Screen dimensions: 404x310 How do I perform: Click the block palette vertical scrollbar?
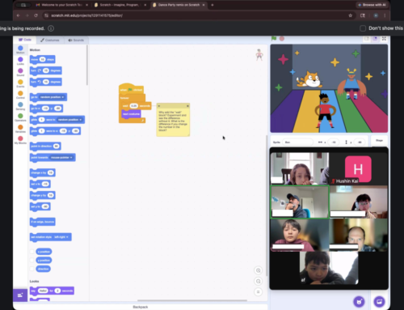[87, 65]
